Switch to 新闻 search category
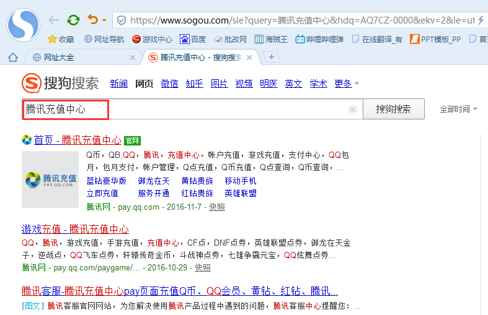Screen dimensions: 488x315 click(x=119, y=84)
